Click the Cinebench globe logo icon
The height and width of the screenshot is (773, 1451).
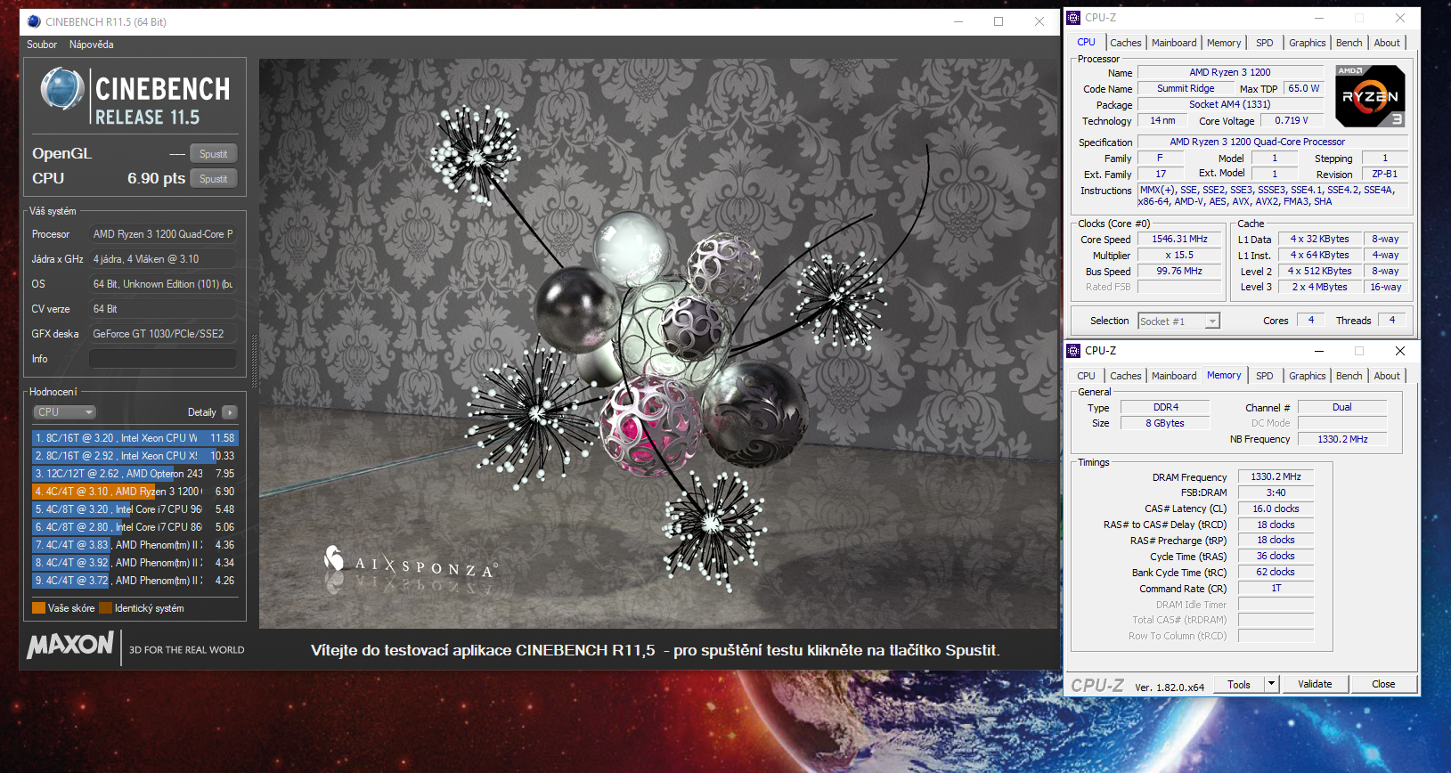coord(62,90)
